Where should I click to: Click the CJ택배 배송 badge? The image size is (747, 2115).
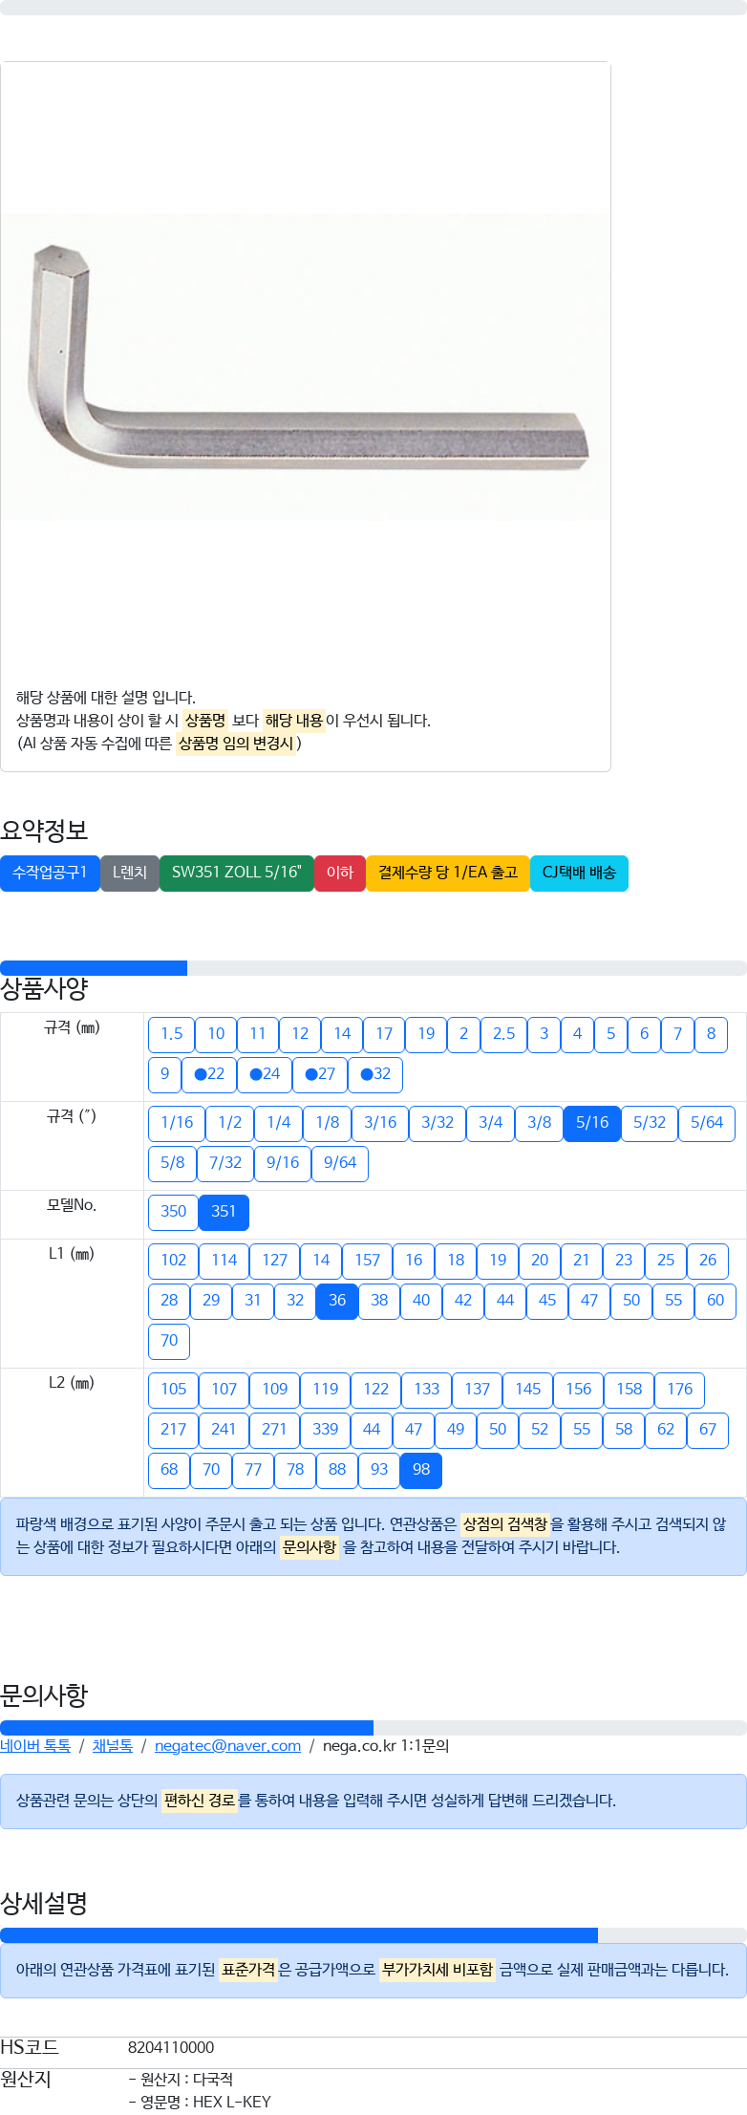pyautogui.click(x=579, y=873)
